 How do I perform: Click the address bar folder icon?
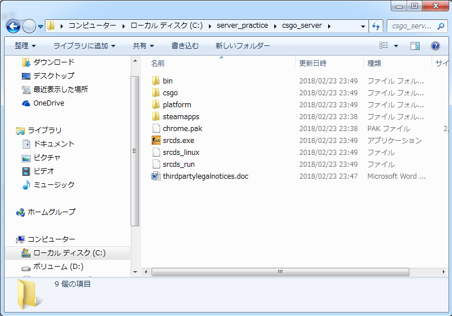pos(51,26)
